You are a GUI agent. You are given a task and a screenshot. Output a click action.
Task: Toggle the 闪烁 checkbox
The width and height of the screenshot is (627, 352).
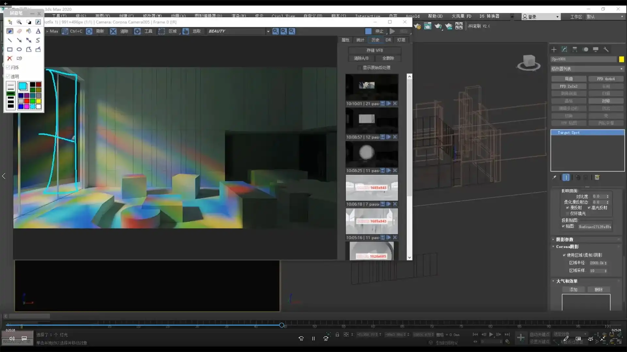point(8,67)
